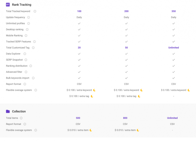Click Unlimited in Total Customized Tag row

174,48
